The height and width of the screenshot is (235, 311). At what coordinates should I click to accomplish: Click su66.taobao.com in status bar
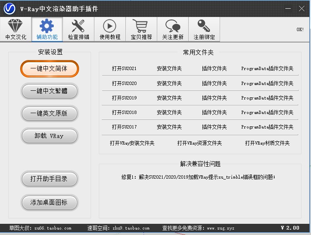(53, 228)
